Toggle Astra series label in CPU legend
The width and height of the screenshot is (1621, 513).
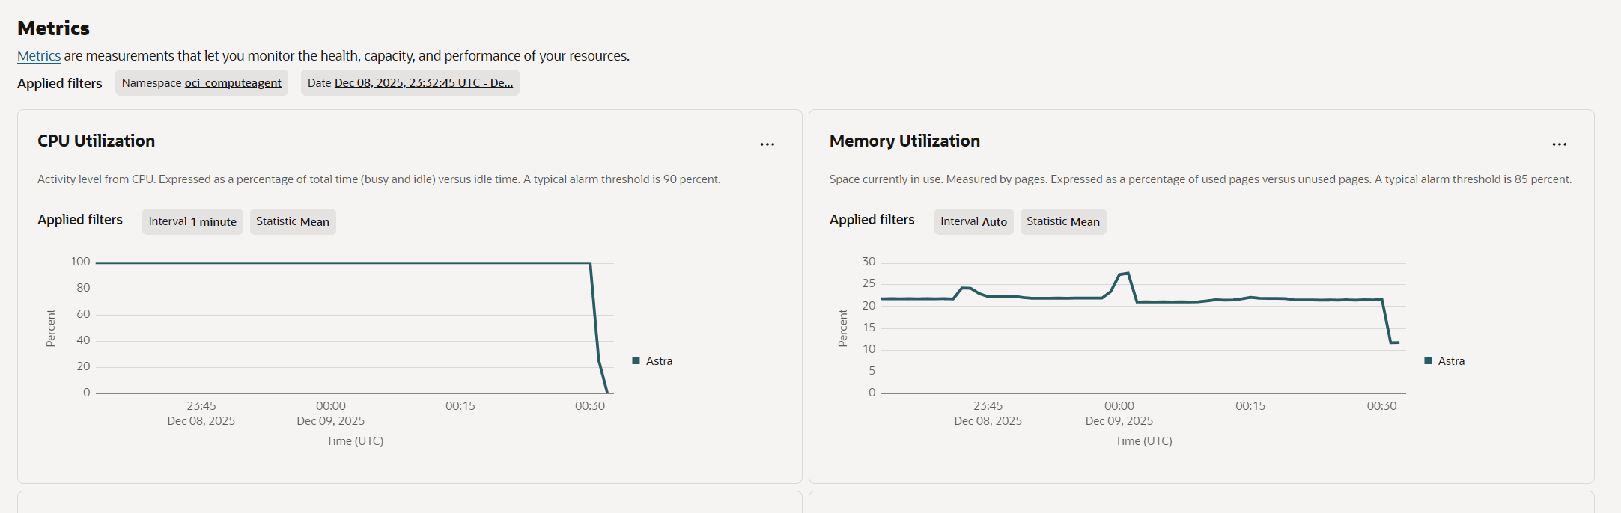tap(659, 361)
